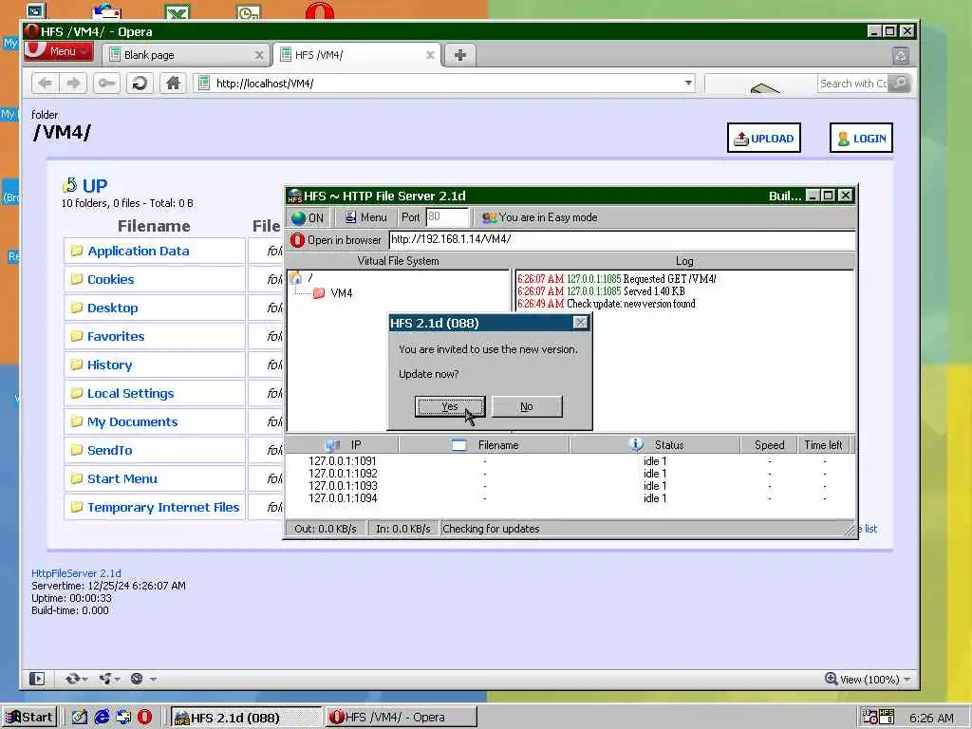Click No in the update dialog
Image resolution: width=972 pixels, height=729 pixels.
coord(526,406)
